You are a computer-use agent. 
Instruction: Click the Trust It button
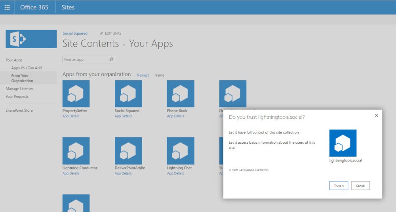point(339,186)
